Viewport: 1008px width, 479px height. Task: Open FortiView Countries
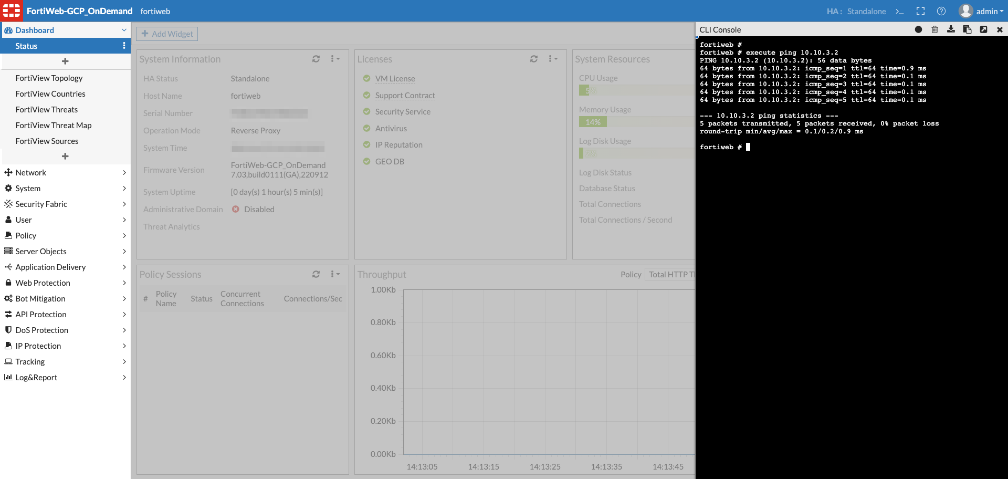coord(50,93)
